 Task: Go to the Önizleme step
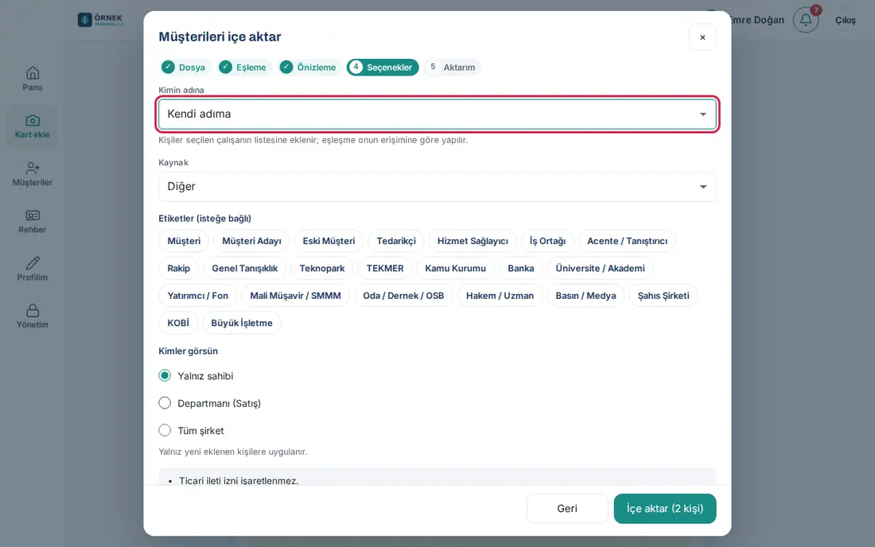[x=309, y=68]
